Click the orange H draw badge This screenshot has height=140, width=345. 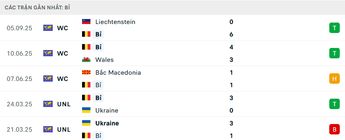[x=334, y=79]
